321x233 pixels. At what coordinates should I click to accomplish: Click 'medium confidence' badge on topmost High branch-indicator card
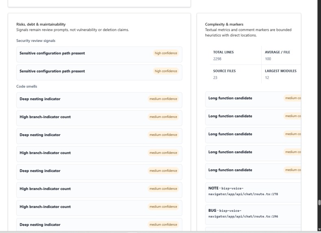pos(163,117)
